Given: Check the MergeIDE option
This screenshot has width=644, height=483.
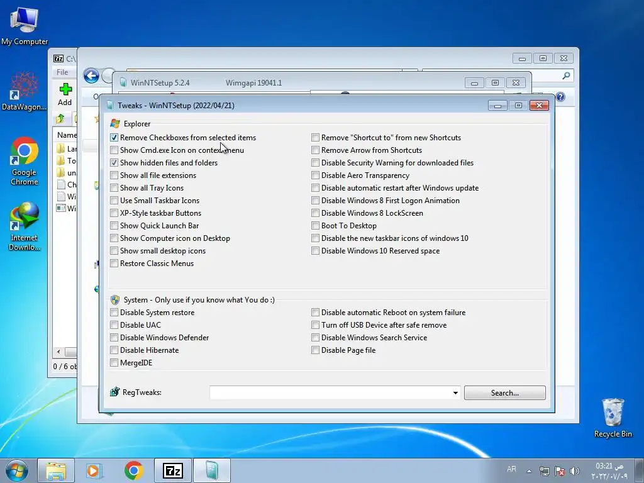Looking at the screenshot, I should coord(114,363).
